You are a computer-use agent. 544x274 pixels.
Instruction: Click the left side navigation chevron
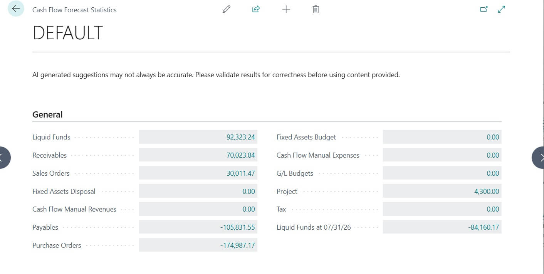pos(4,158)
